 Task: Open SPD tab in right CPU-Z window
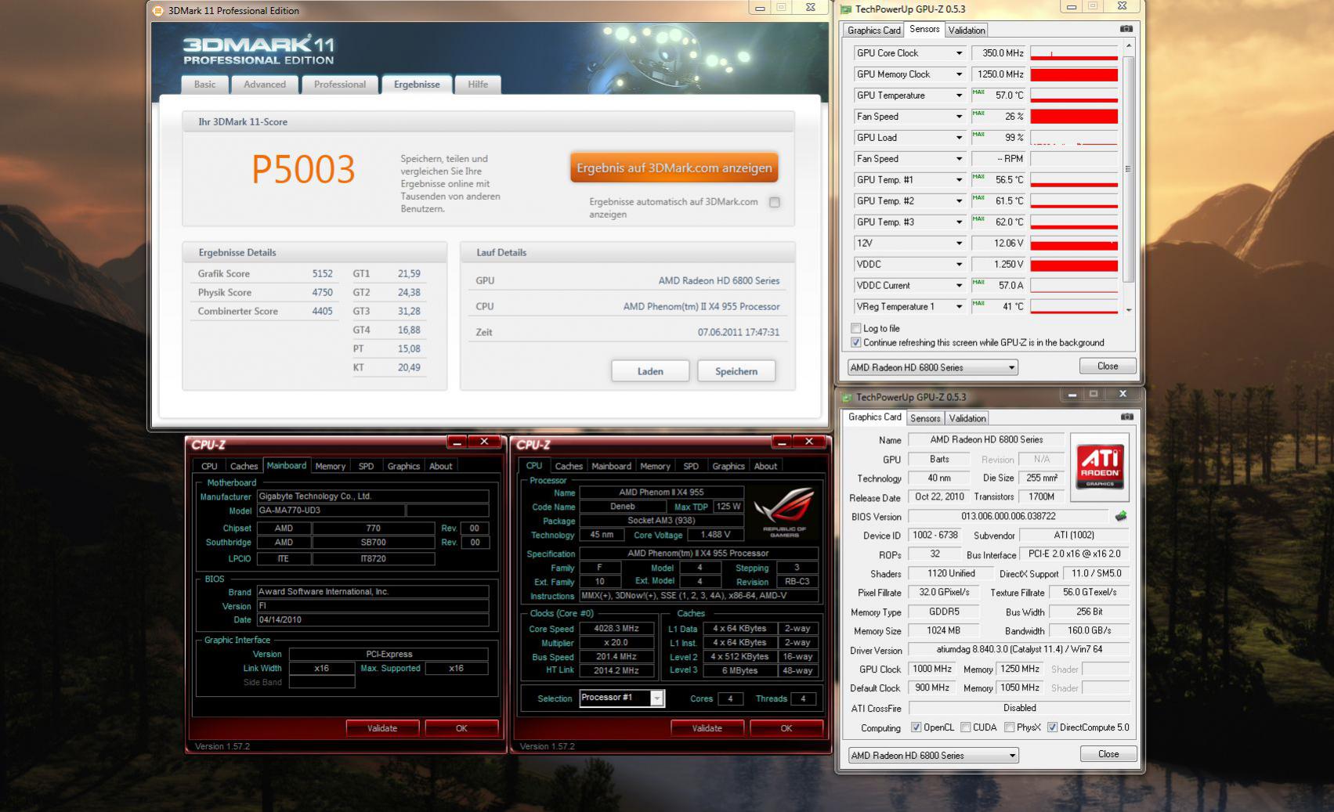691,466
